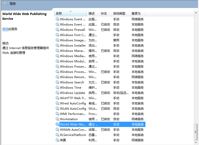Select the Windows Firewall service name

pyautogui.click(x=72, y=30)
